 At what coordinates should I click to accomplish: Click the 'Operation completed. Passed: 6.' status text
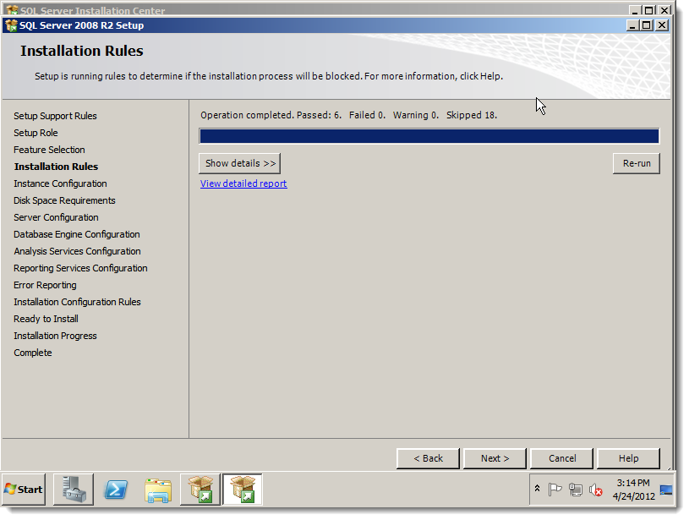[x=271, y=115]
